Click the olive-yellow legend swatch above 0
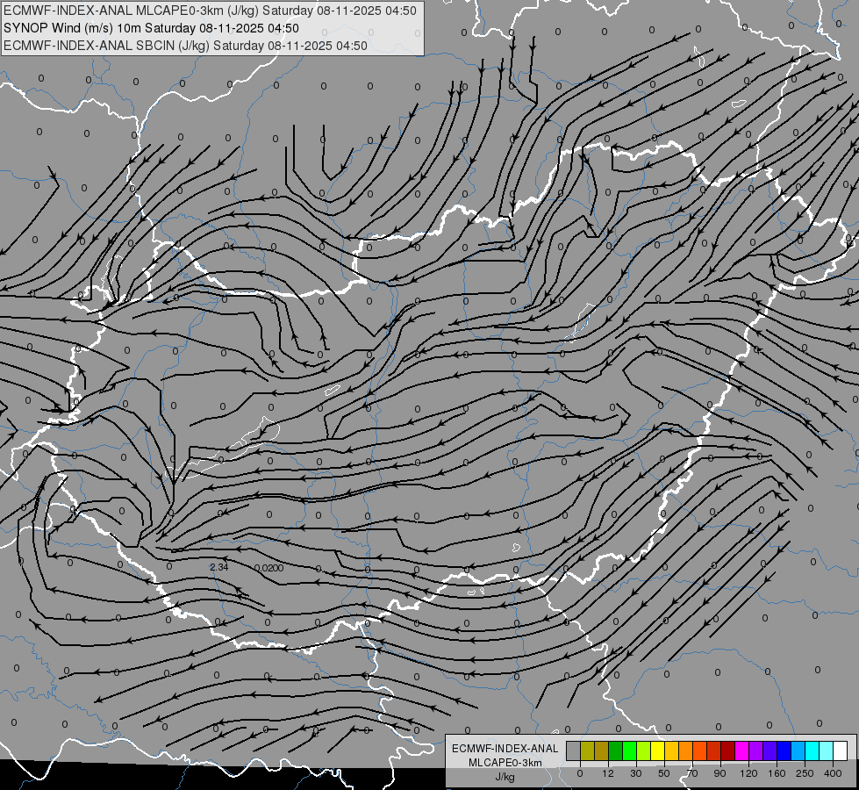The height and width of the screenshot is (790, 859). [x=587, y=750]
